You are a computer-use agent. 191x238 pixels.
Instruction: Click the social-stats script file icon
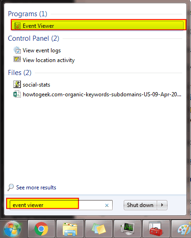(17, 84)
